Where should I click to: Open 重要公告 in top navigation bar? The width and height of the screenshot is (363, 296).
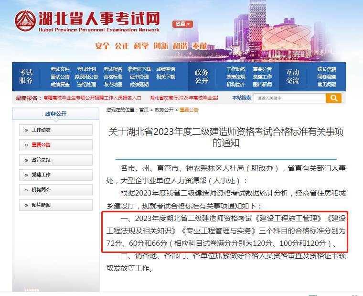(262, 69)
